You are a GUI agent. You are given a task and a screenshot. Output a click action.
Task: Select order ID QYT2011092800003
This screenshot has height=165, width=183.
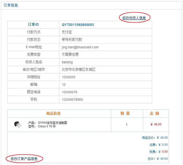(x=78, y=25)
